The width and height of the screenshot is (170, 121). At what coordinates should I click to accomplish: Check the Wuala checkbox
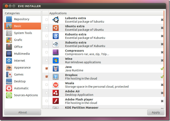point(47,85)
